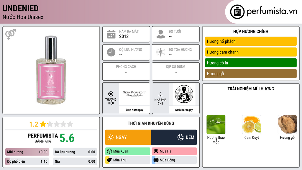The width and height of the screenshot is (302, 170).
Task: Click the Độ lưu hương 0.00 score bar
Action: coord(75,152)
